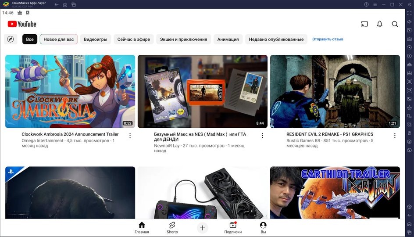Open BlueStacks help question mark icon
Image resolution: width=414 pixels, height=237 pixels.
pos(367,4)
